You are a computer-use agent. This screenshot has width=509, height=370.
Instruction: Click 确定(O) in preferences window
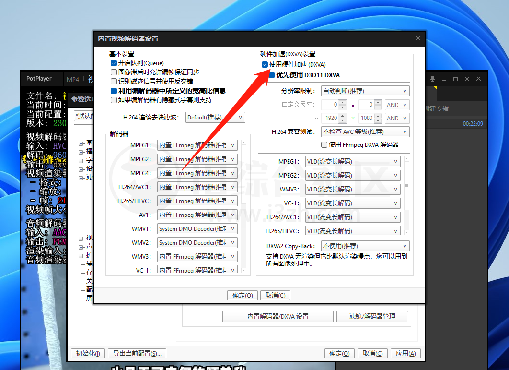coord(339,353)
